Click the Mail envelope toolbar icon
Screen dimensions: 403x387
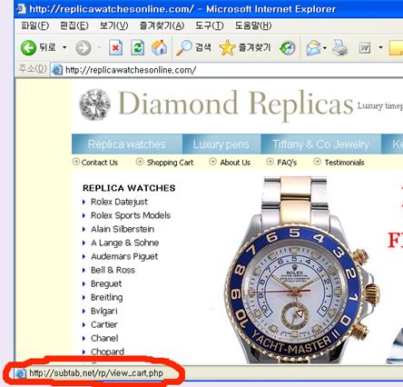pos(313,48)
